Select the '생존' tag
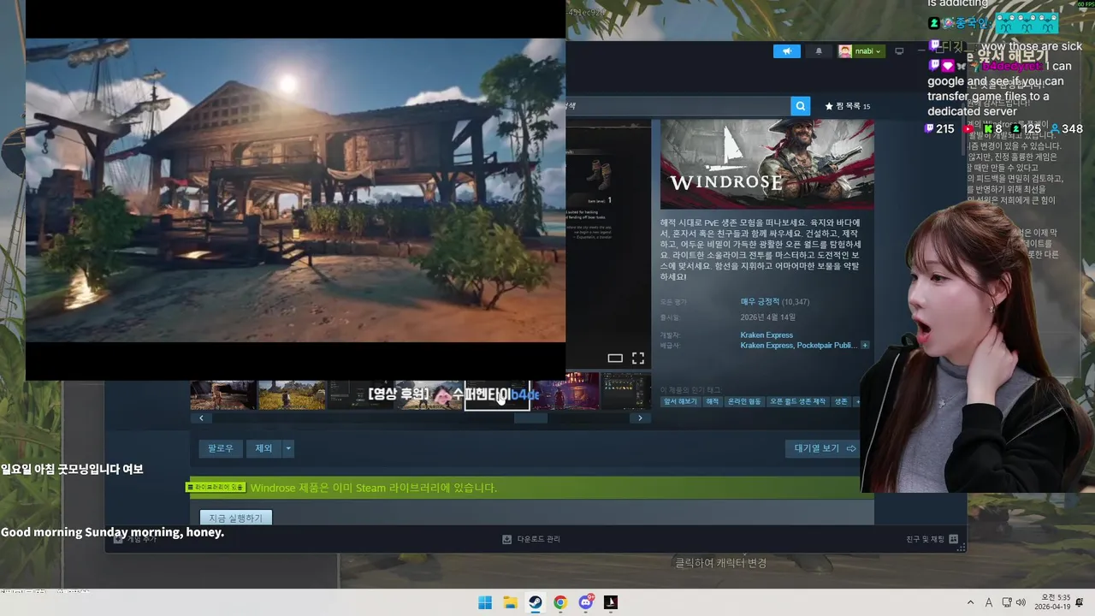The width and height of the screenshot is (1095, 616). pyautogui.click(x=842, y=401)
